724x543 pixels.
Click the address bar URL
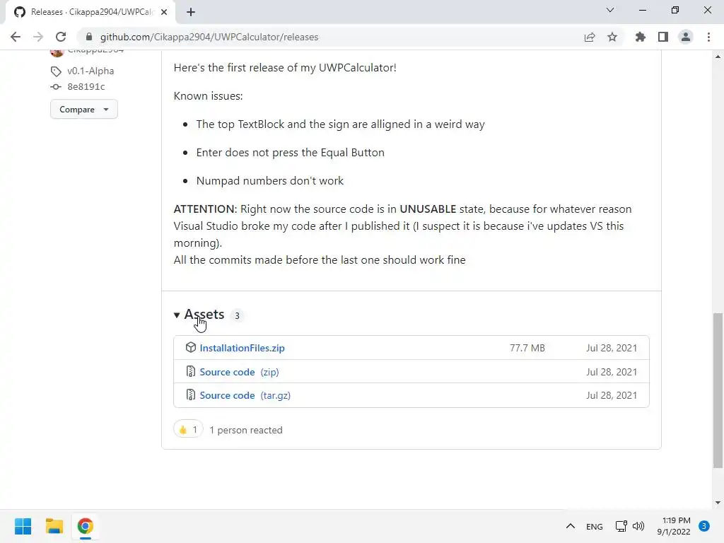point(209,37)
